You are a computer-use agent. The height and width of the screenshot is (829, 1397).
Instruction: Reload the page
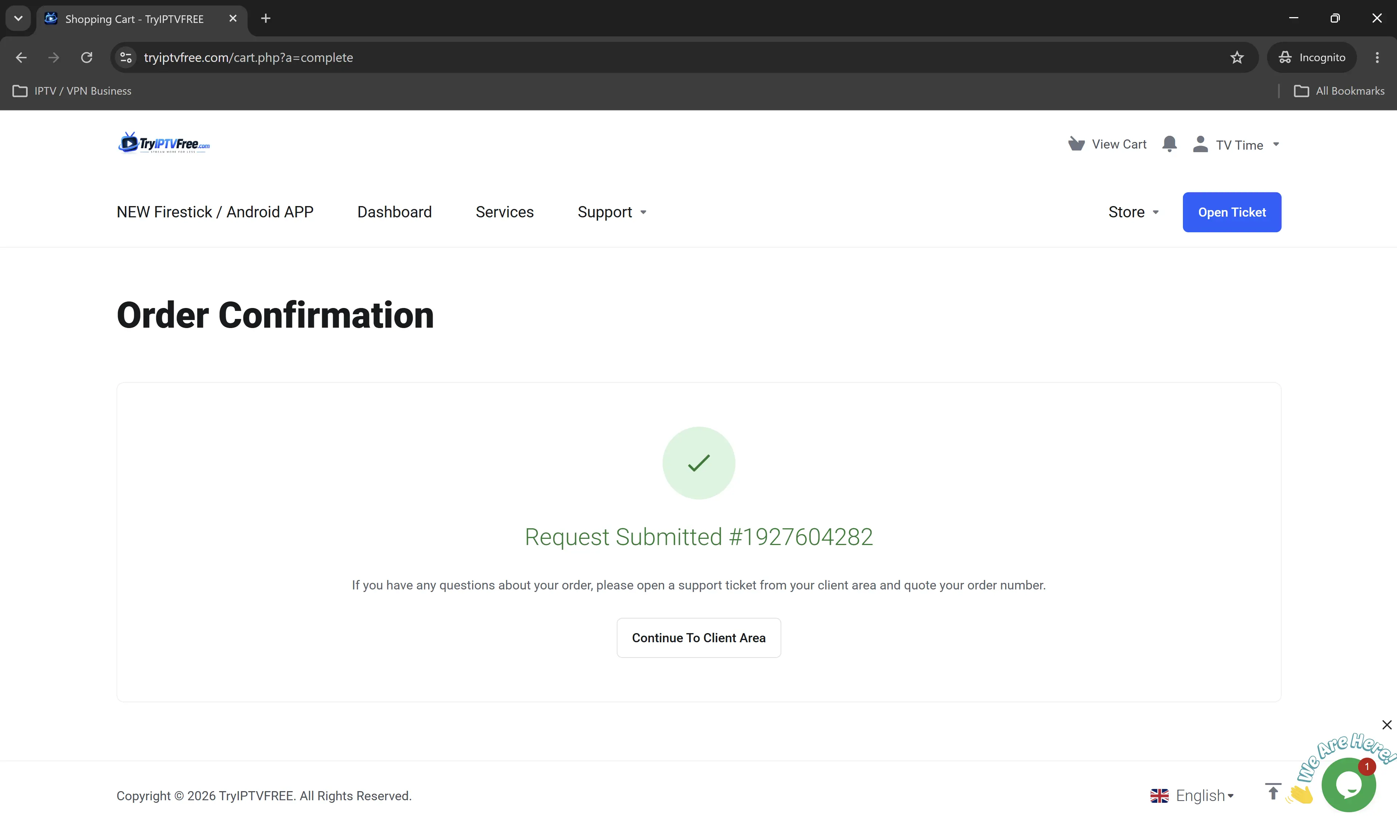click(x=87, y=58)
